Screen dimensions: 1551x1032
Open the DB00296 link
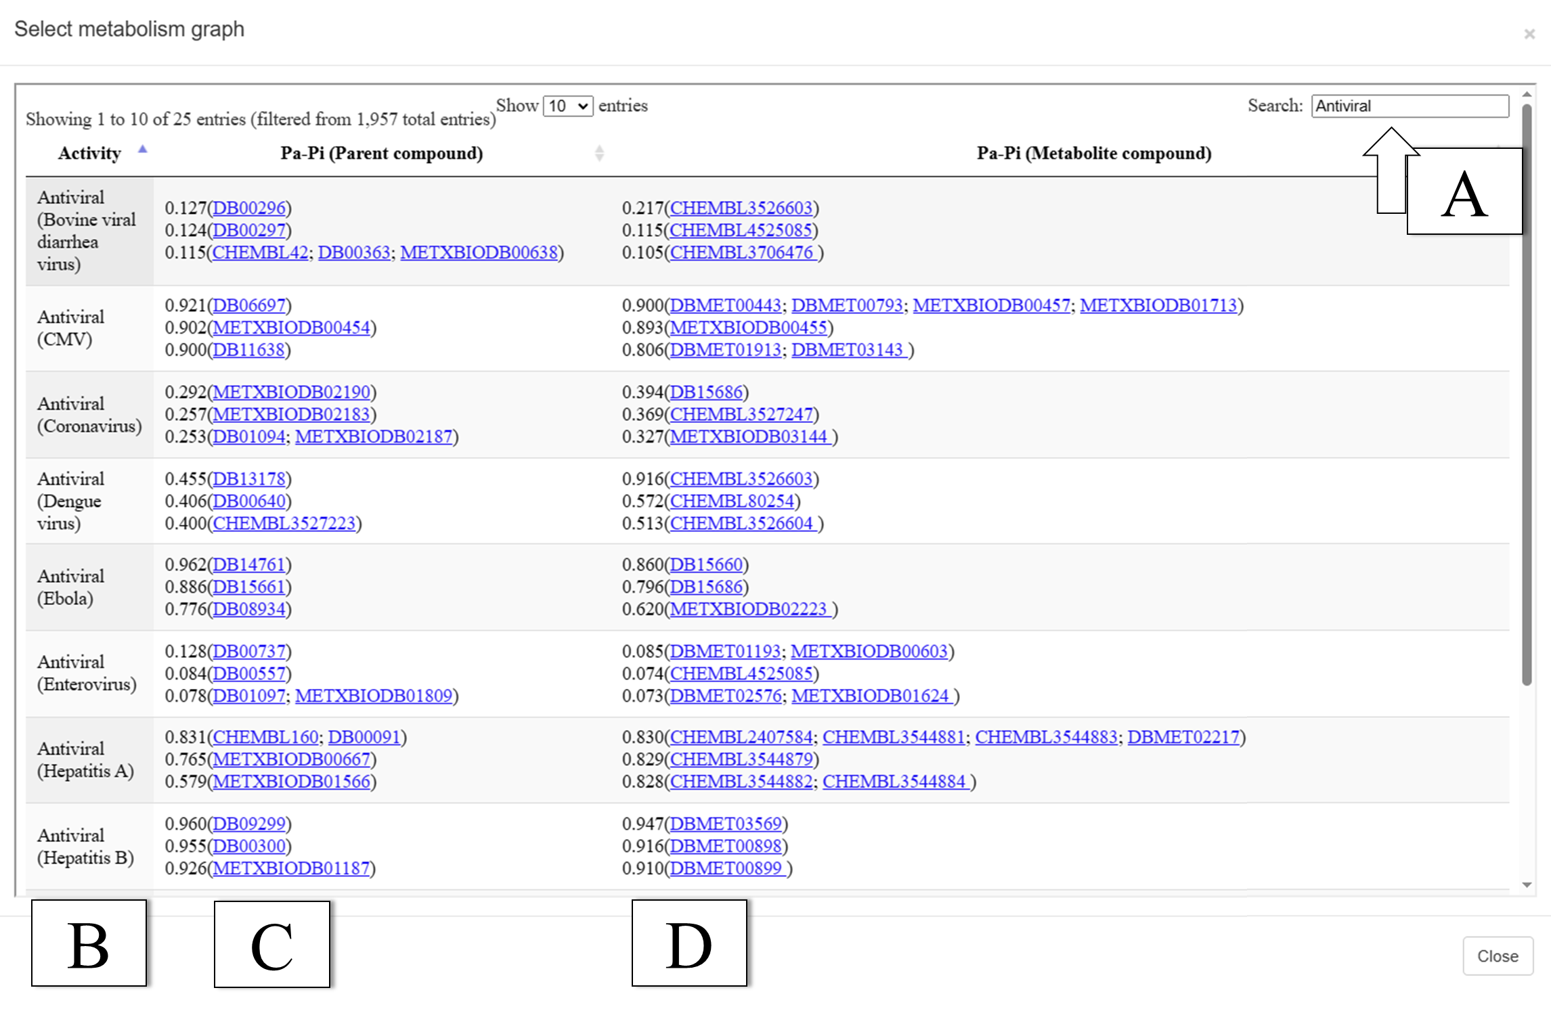point(249,208)
